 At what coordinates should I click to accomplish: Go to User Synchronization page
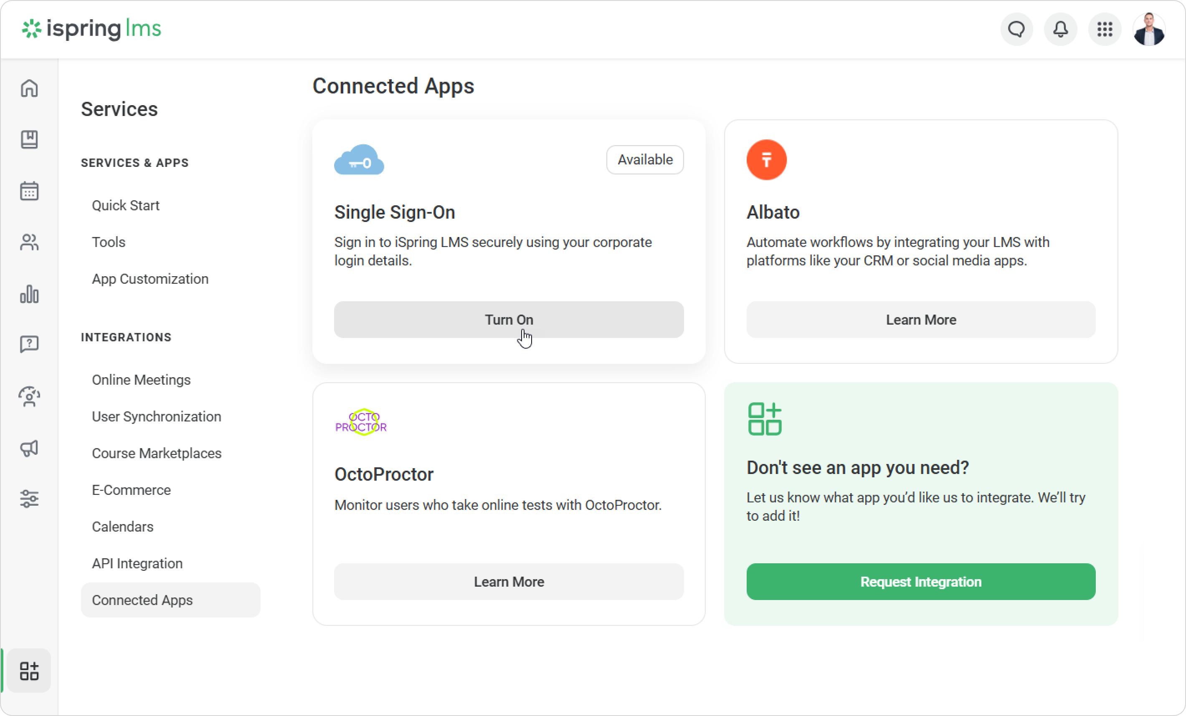157,416
